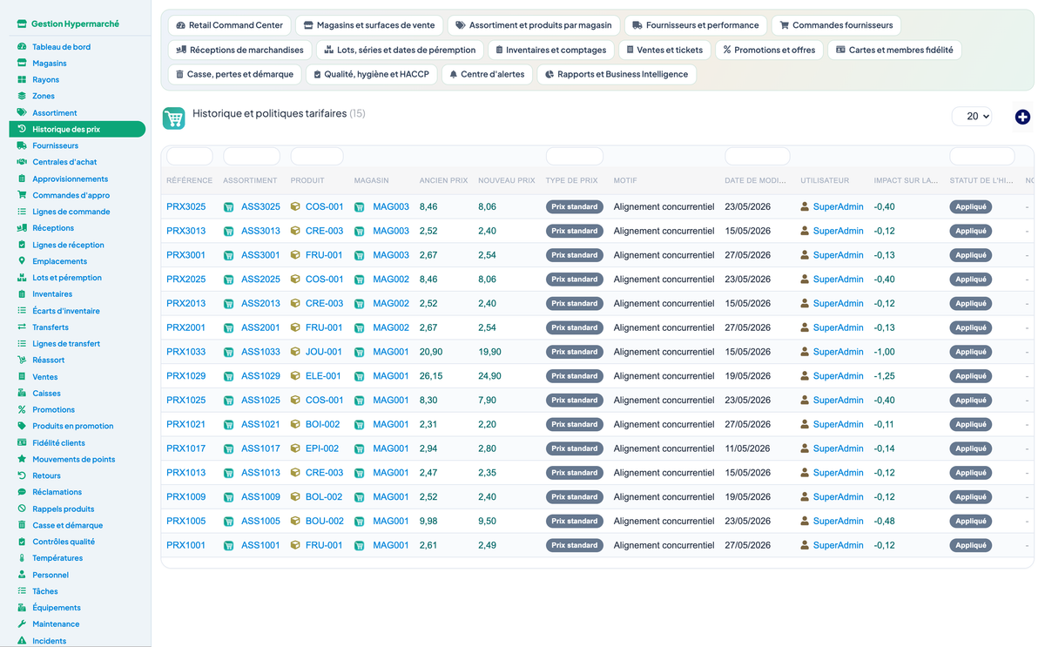The height and width of the screenshot is (647, 1045).
Task: Open Lots, séries et dates de péremption tab
Action: pyautogui.click(x=400, y=50)
